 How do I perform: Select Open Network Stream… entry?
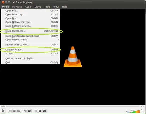click(31, 22)
